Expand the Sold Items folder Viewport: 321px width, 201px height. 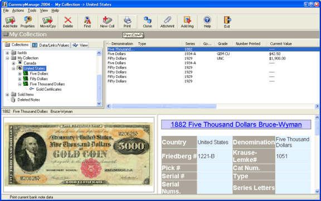click(7, 95)
